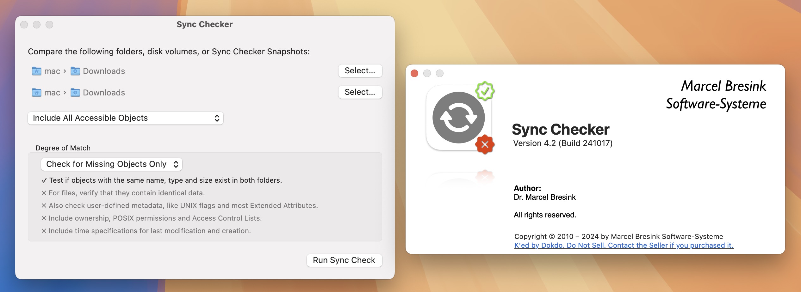This screenshot has width=801, height=292.
Task: Click the 'Degree of Match' label
Action: (x=63, y=148)
